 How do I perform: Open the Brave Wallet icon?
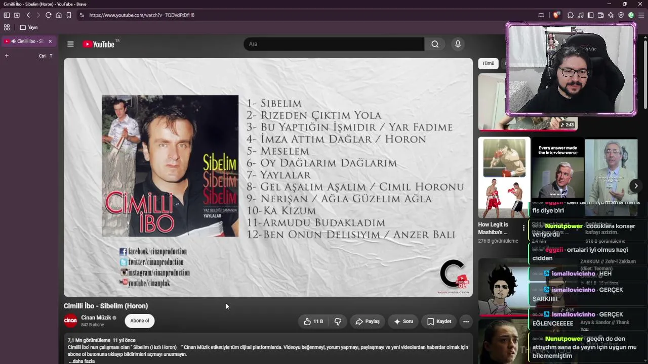(601, 15)
